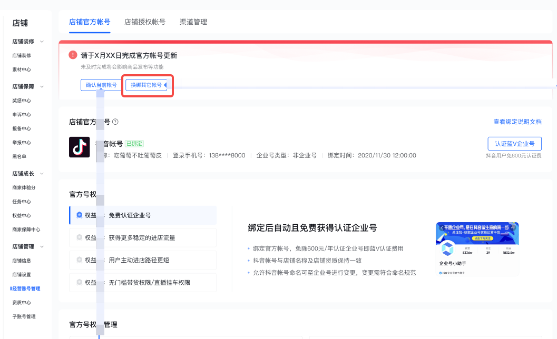The height and width of the screenshot is (339, 557).
Task: Click hexagon icon in 用户主动进店路径更短 row
Action: pos(79,260)
